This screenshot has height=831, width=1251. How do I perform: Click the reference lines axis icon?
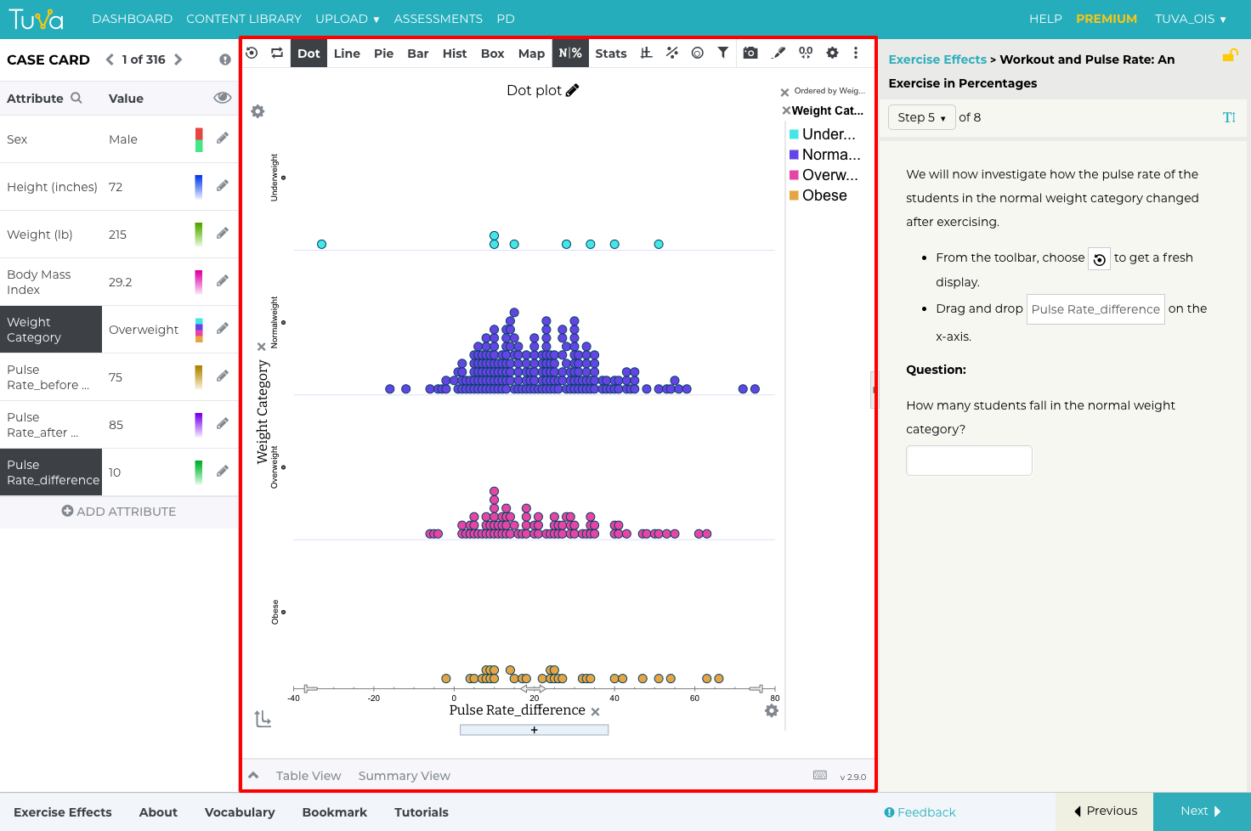[x=647, y=53]
